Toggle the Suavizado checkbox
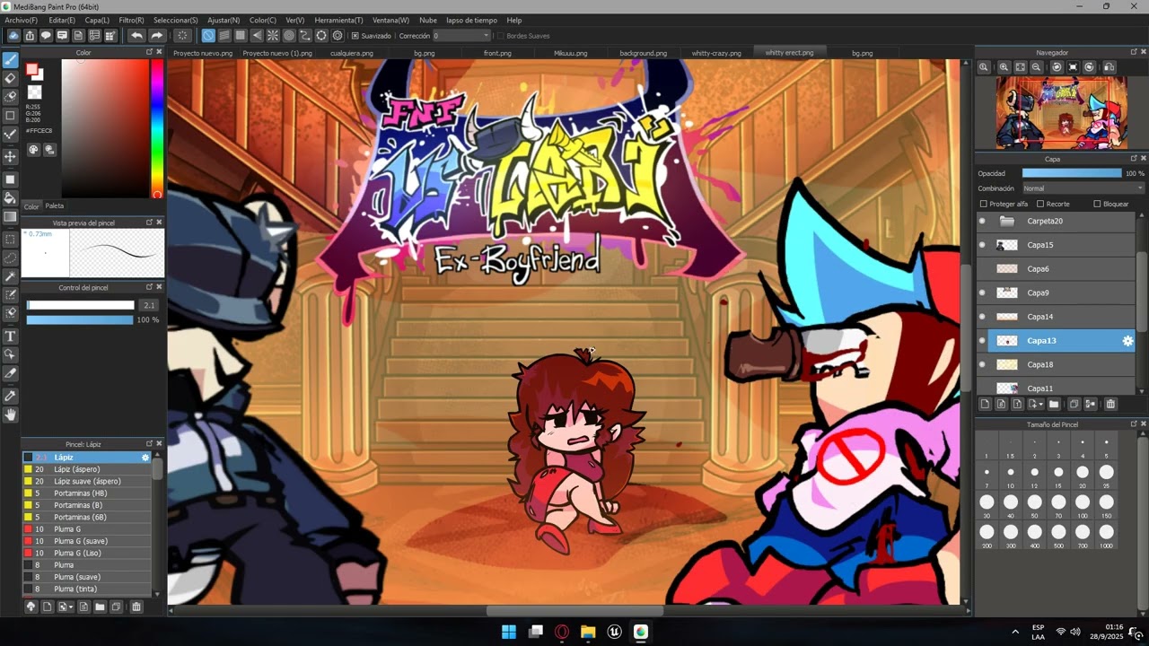The image size is (1149, 646). (355, 36)
